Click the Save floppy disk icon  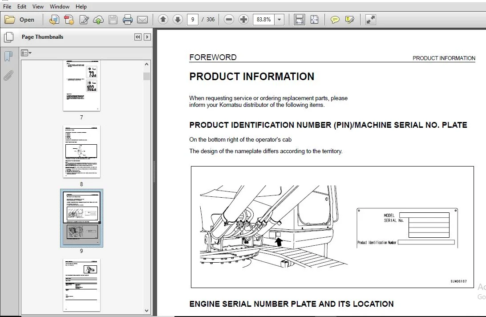coord(113,20)
